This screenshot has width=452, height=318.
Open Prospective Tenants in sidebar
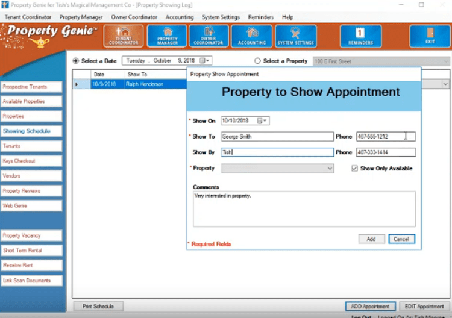[31, 87]
